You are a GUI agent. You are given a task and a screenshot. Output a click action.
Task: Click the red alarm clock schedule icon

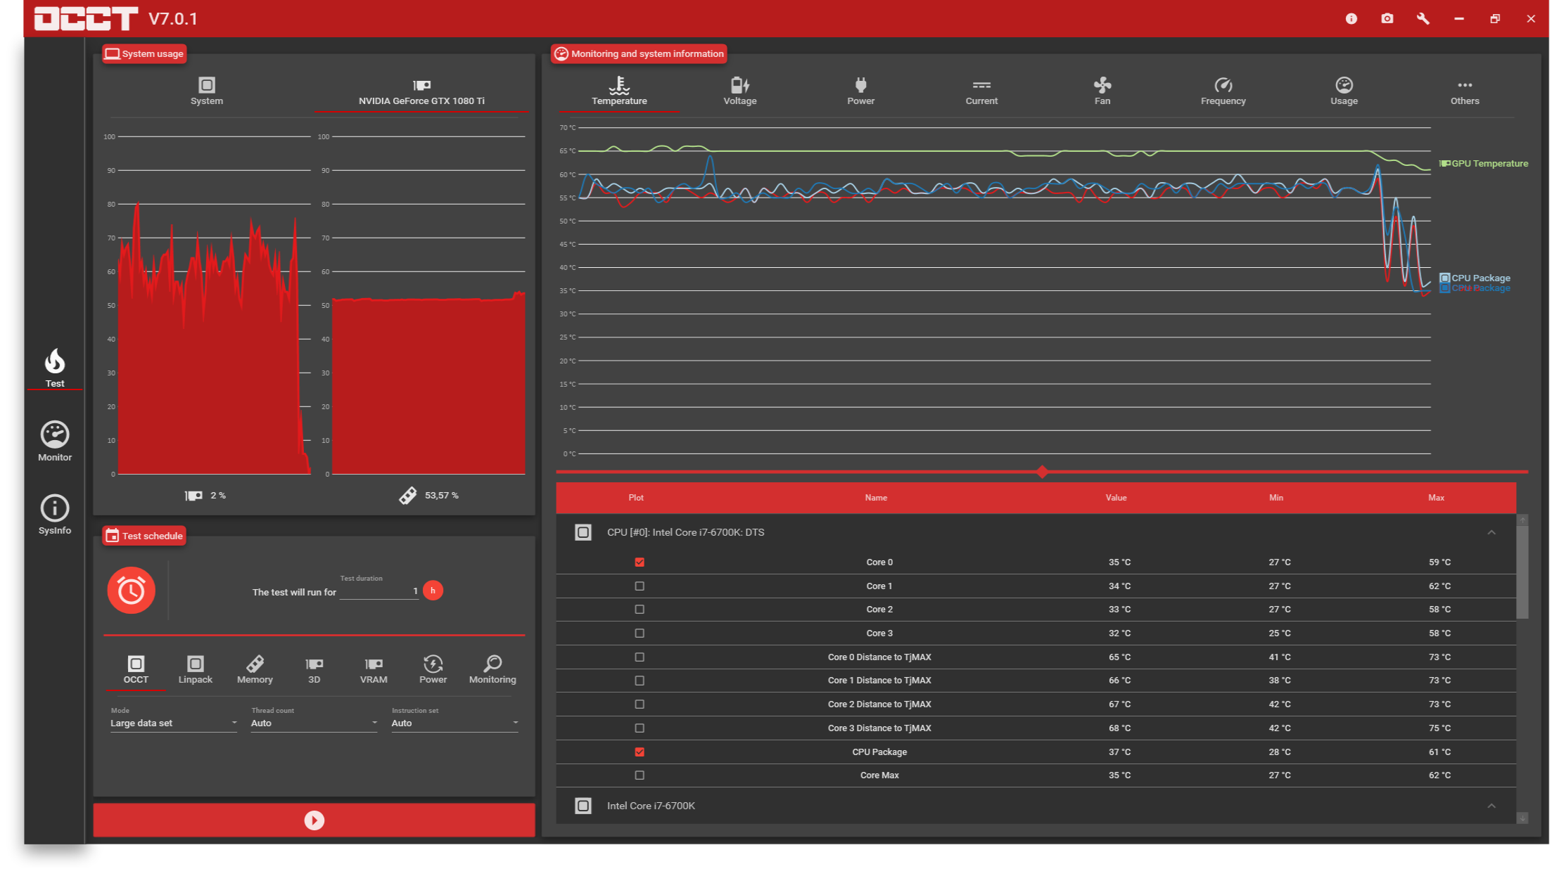click(x=132, y=591)
